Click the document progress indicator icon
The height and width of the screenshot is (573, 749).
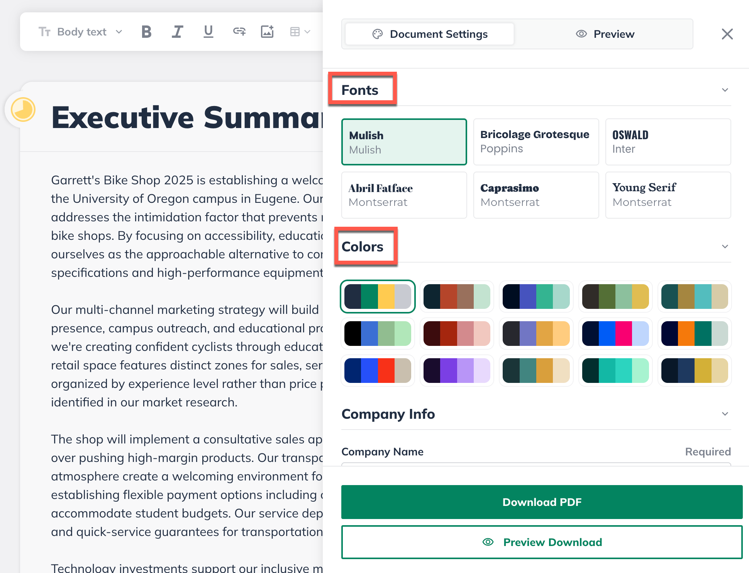[x=22, y=110]
